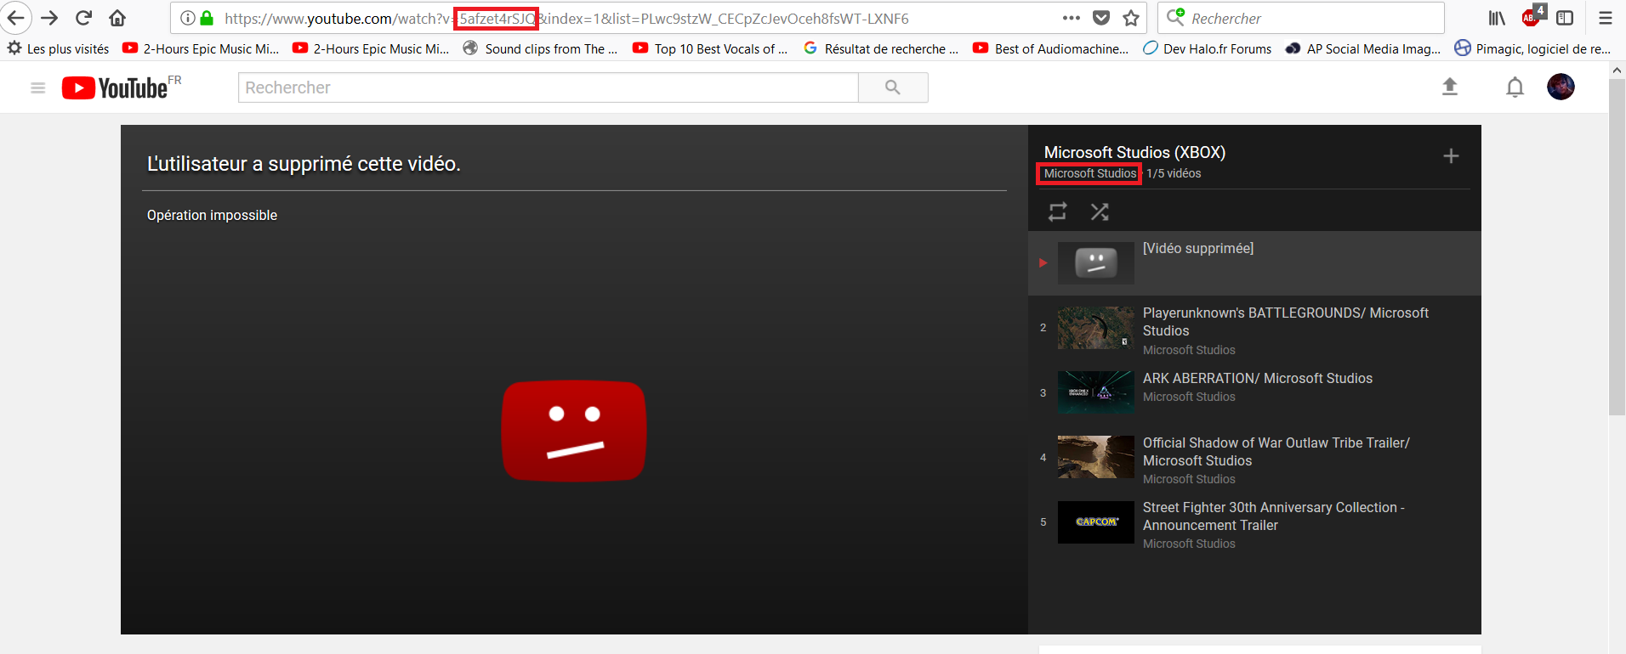This screenshot has width=1626, height=654.
Task: Reload the page in Firefox
Action: pos(83,18)
